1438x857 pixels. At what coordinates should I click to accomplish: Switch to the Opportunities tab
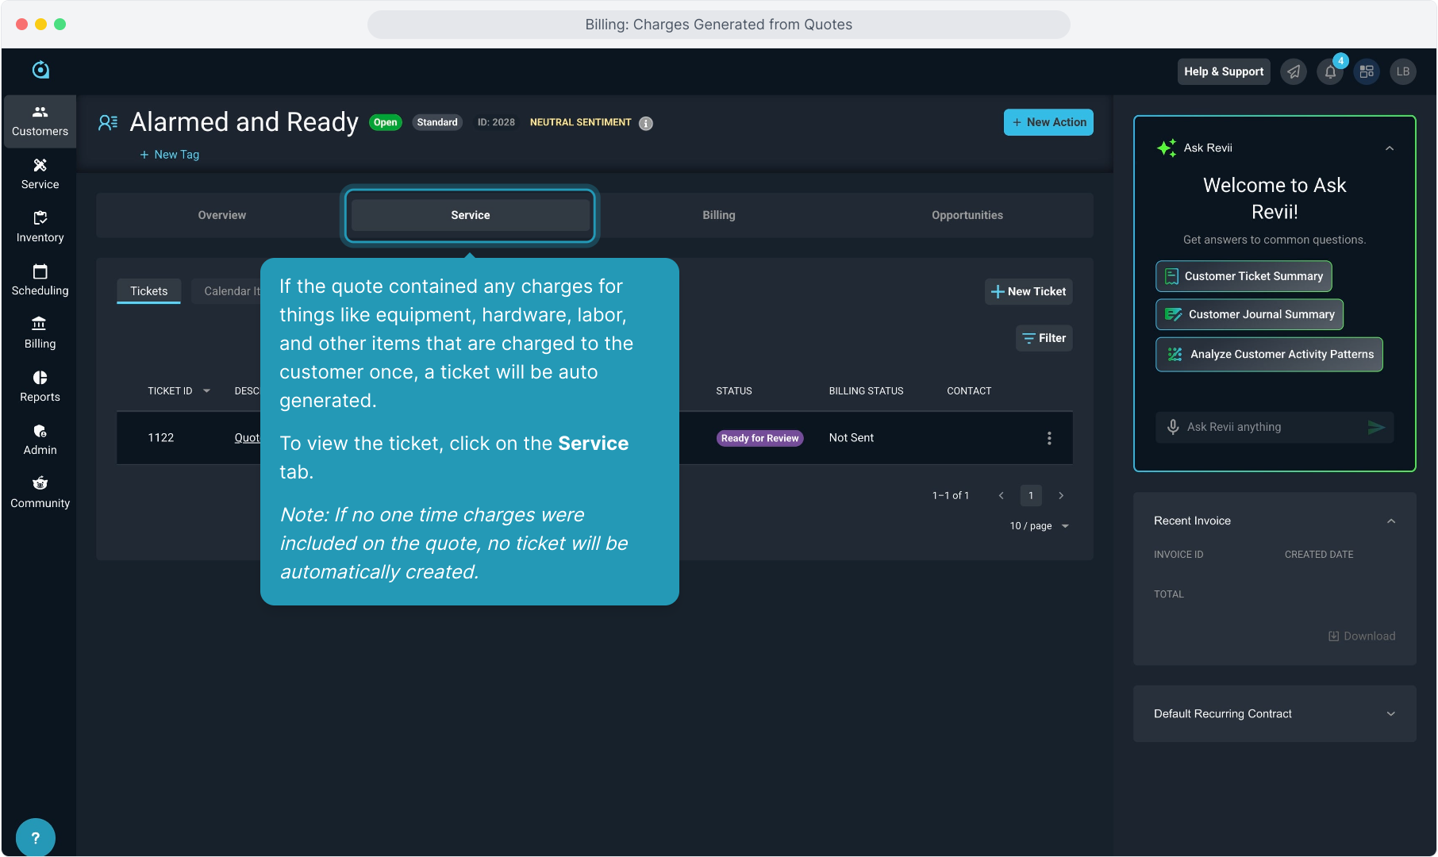pyautogui.click(x=967, y=215)
